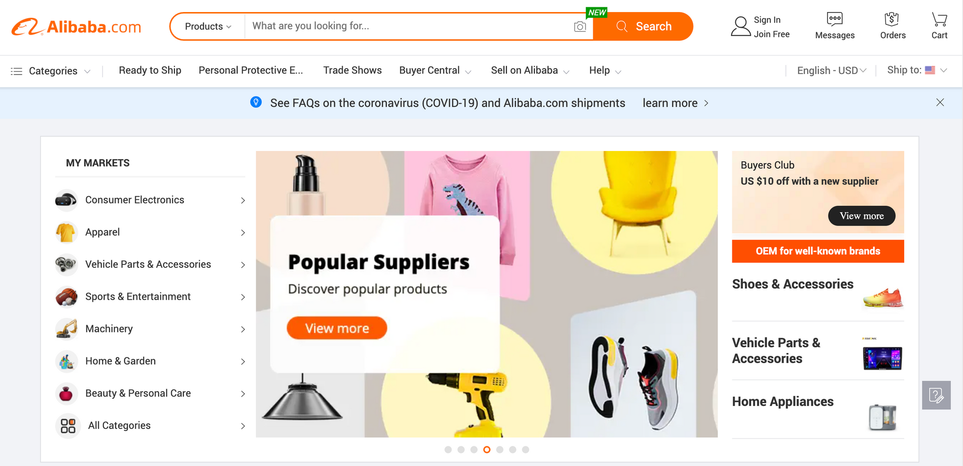The height and width of the screenshot is (466, 963).
Task: Open the feedback form icon
Action: point(936,395)
